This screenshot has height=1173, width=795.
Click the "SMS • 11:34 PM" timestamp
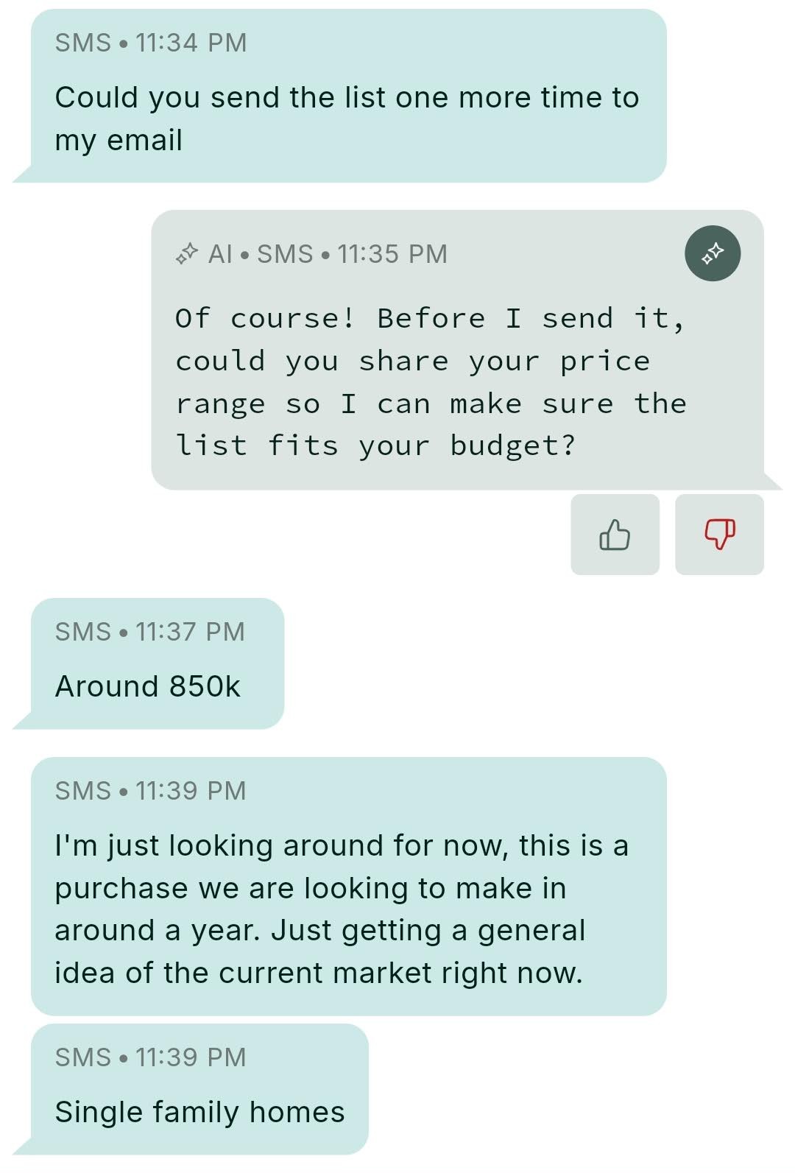pyautogui.click(x=151, y=43)
